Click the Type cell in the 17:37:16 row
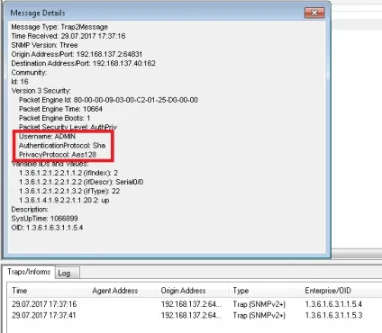 point(259,304)
